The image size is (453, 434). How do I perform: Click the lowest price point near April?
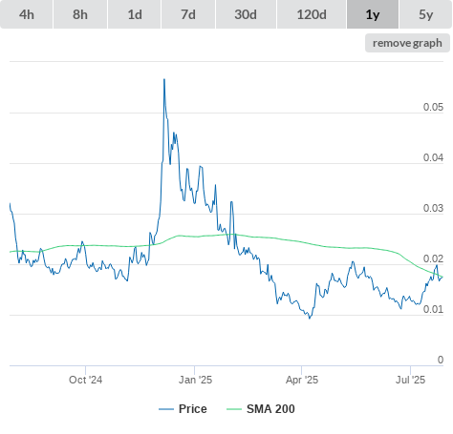coord(310,319)
